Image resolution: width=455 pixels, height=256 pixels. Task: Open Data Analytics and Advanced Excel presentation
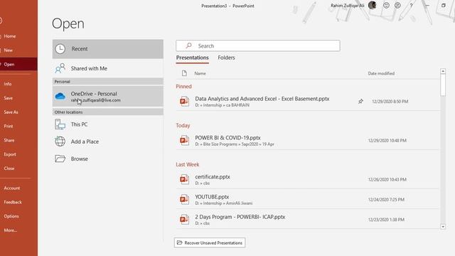(308, 101)
